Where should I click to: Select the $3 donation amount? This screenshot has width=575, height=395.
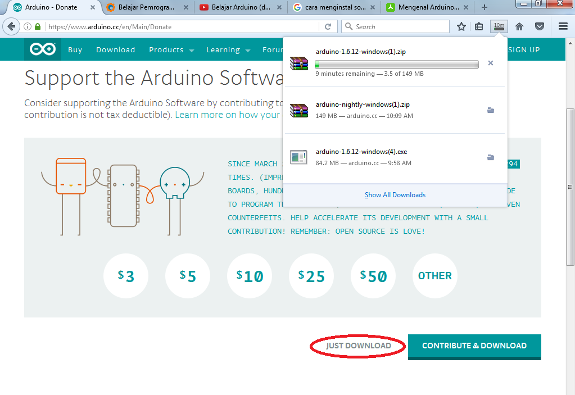click(x=125, y=276)
